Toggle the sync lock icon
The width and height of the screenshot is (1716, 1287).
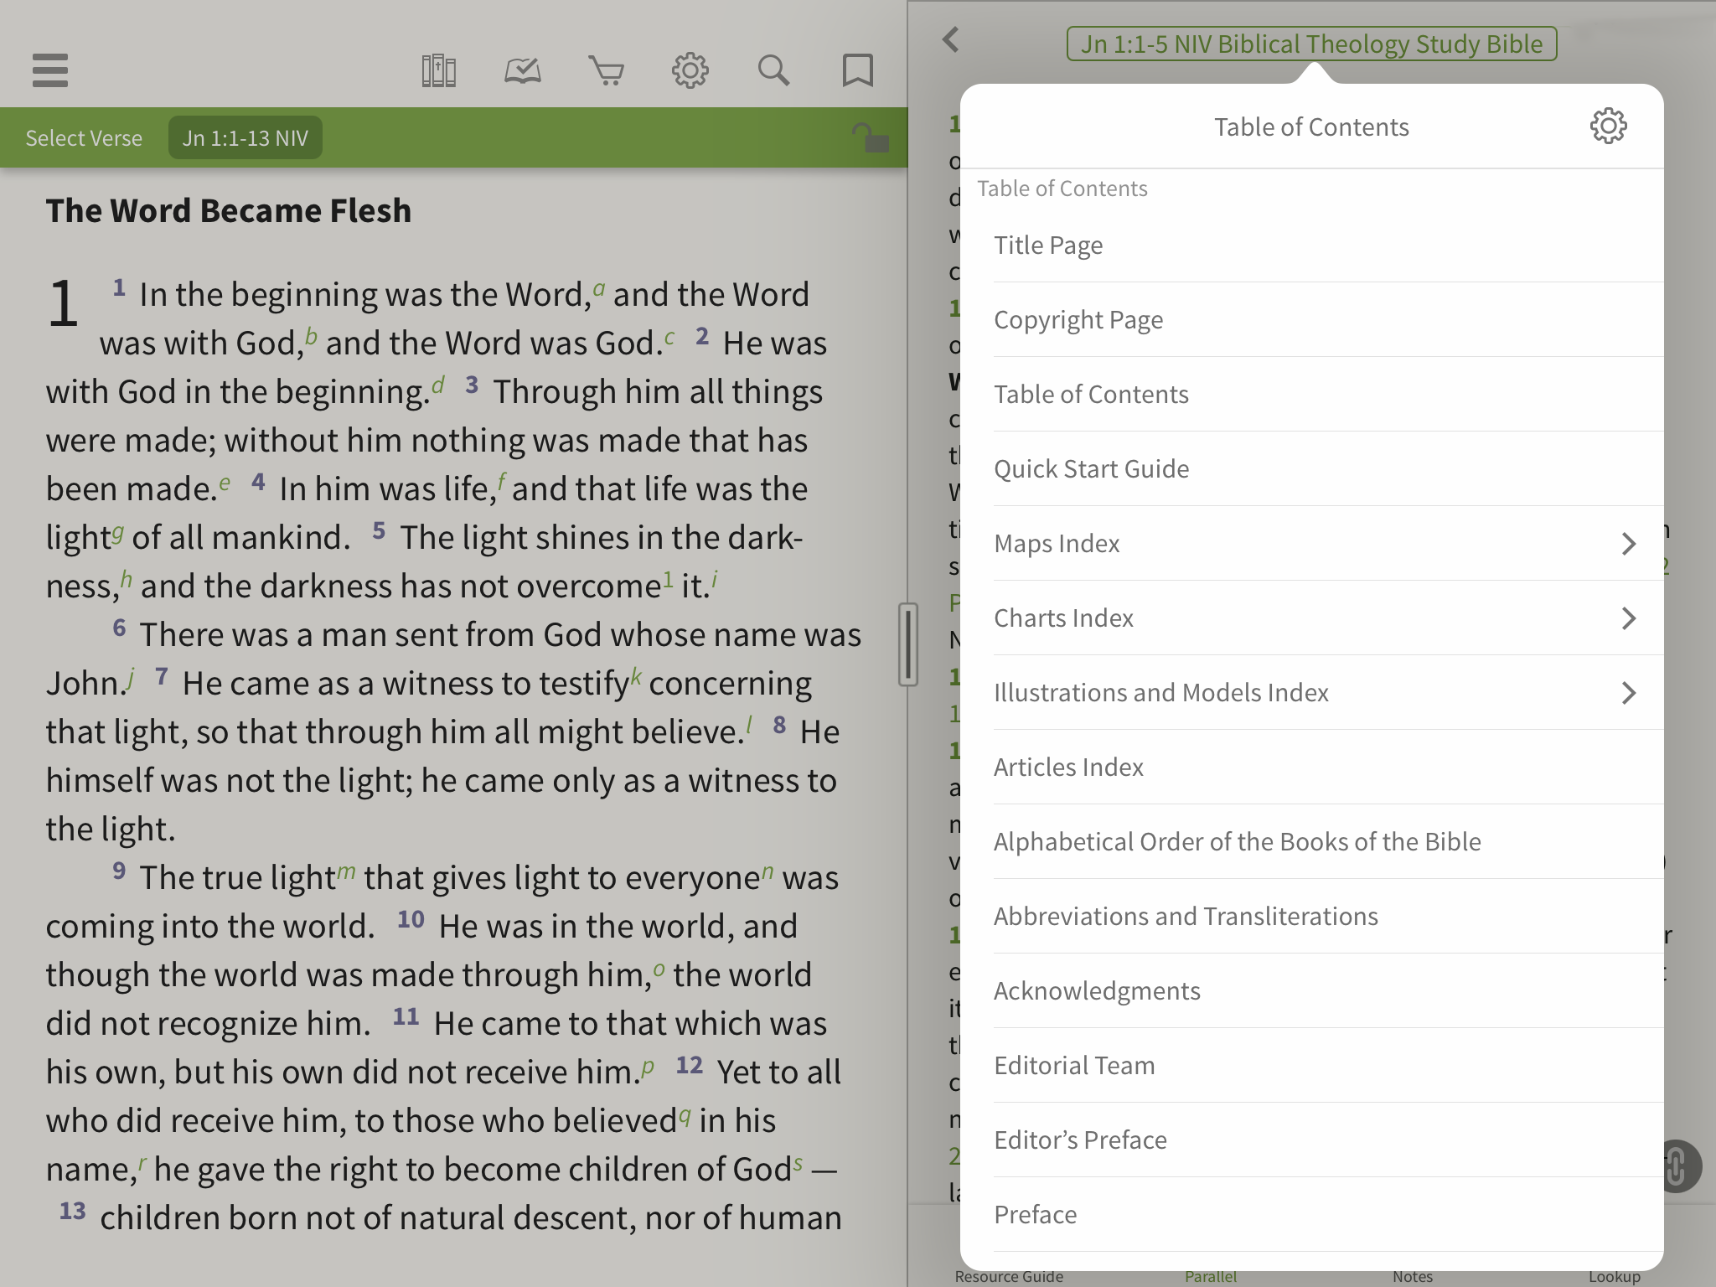point(870,137)
